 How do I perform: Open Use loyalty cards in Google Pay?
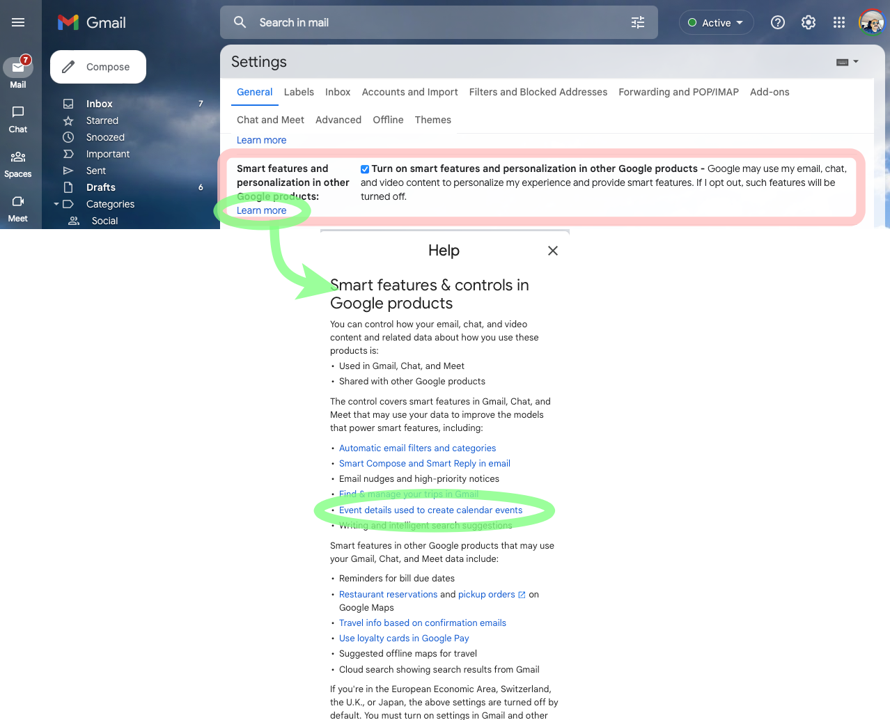tap(404, 639)
